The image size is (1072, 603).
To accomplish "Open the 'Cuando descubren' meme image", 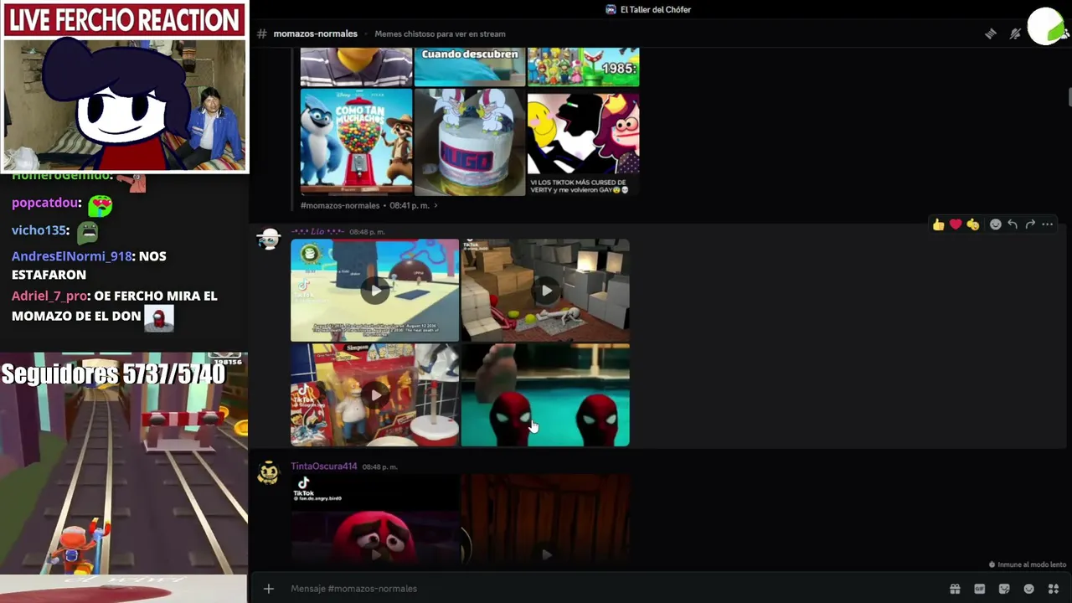I will (470, 67).
